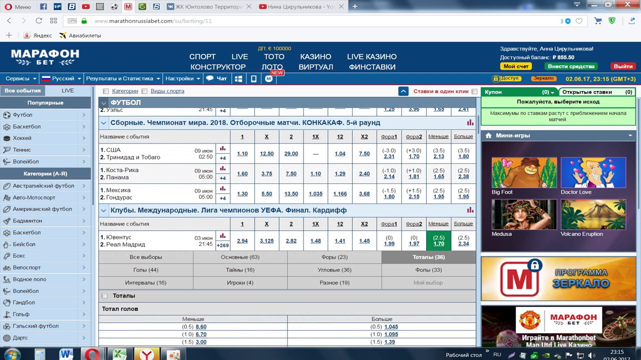Click the heart bookmark icon
This screenshot has width=641, height=360.
(579, 21)
